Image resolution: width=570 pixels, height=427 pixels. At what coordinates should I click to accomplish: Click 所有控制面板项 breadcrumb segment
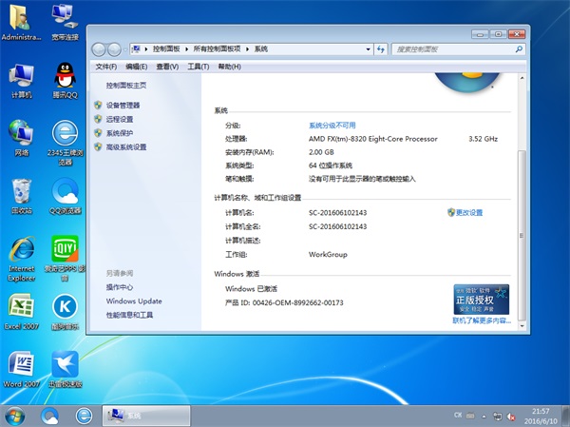pyautogui.click(x=217, y=49)
